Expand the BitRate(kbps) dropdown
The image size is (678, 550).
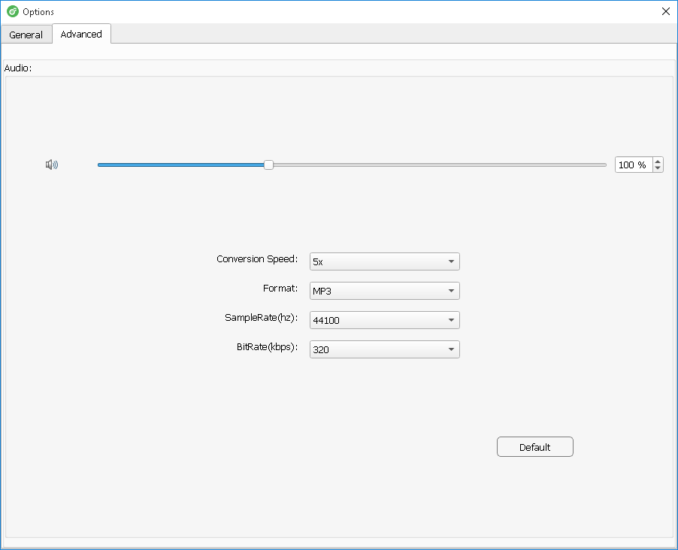(x=384, y=349)
